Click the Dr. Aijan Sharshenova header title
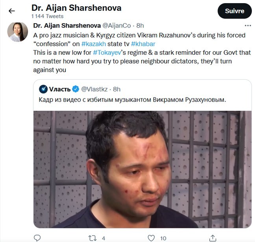 (76, 8)
